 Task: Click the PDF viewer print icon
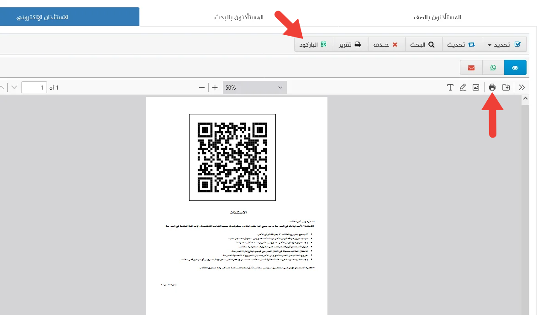[x=492, y=87]
